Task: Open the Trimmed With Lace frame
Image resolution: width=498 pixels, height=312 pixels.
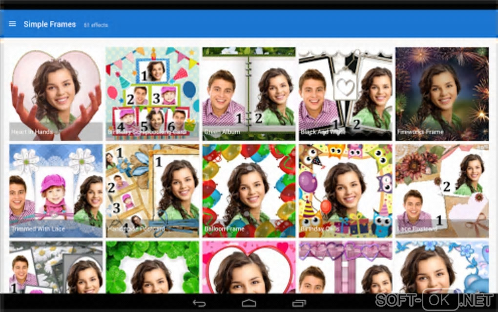Action: coord(56,191)
